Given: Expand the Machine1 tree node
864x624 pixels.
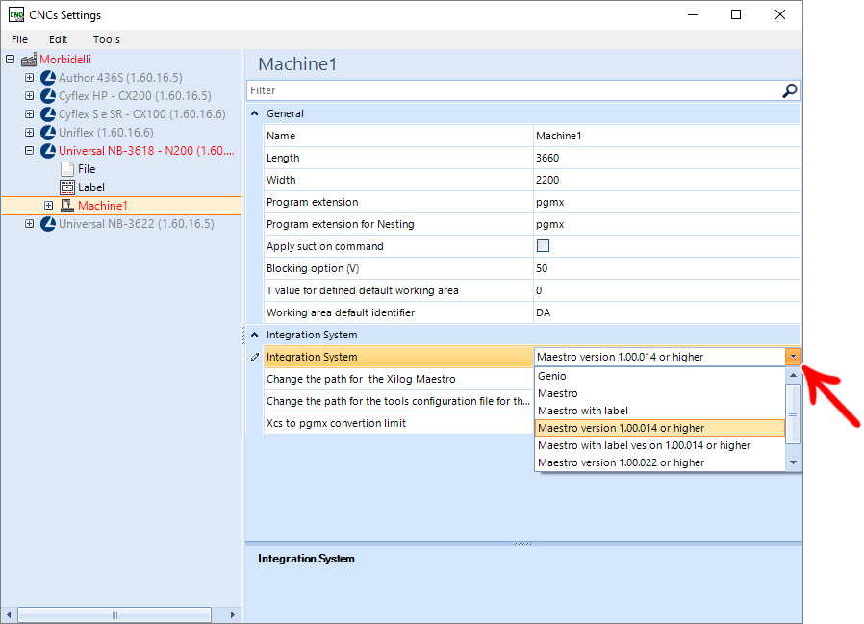Looking at the screenshot, I should [48, 206].
